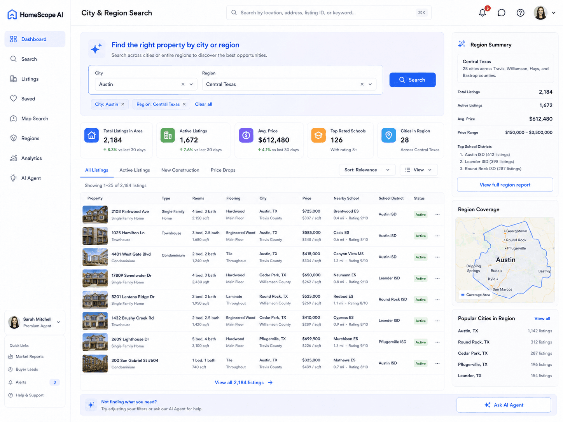
Task: Open the chat messages icon
Action: click(x=502, y=13)
